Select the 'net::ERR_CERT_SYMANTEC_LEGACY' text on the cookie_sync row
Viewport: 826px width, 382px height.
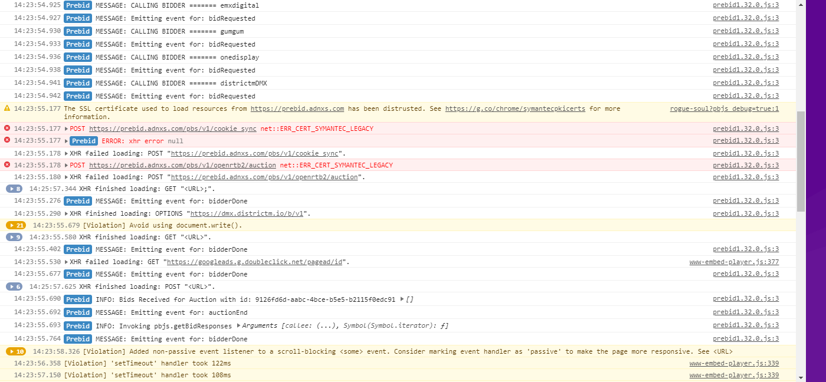(x=317, y=129)
